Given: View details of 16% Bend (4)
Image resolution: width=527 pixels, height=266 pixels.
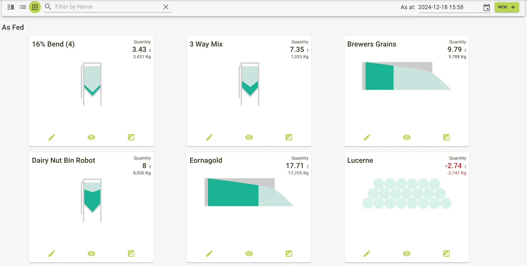Looking at the screenshot, I should click(x=91, y=137).
